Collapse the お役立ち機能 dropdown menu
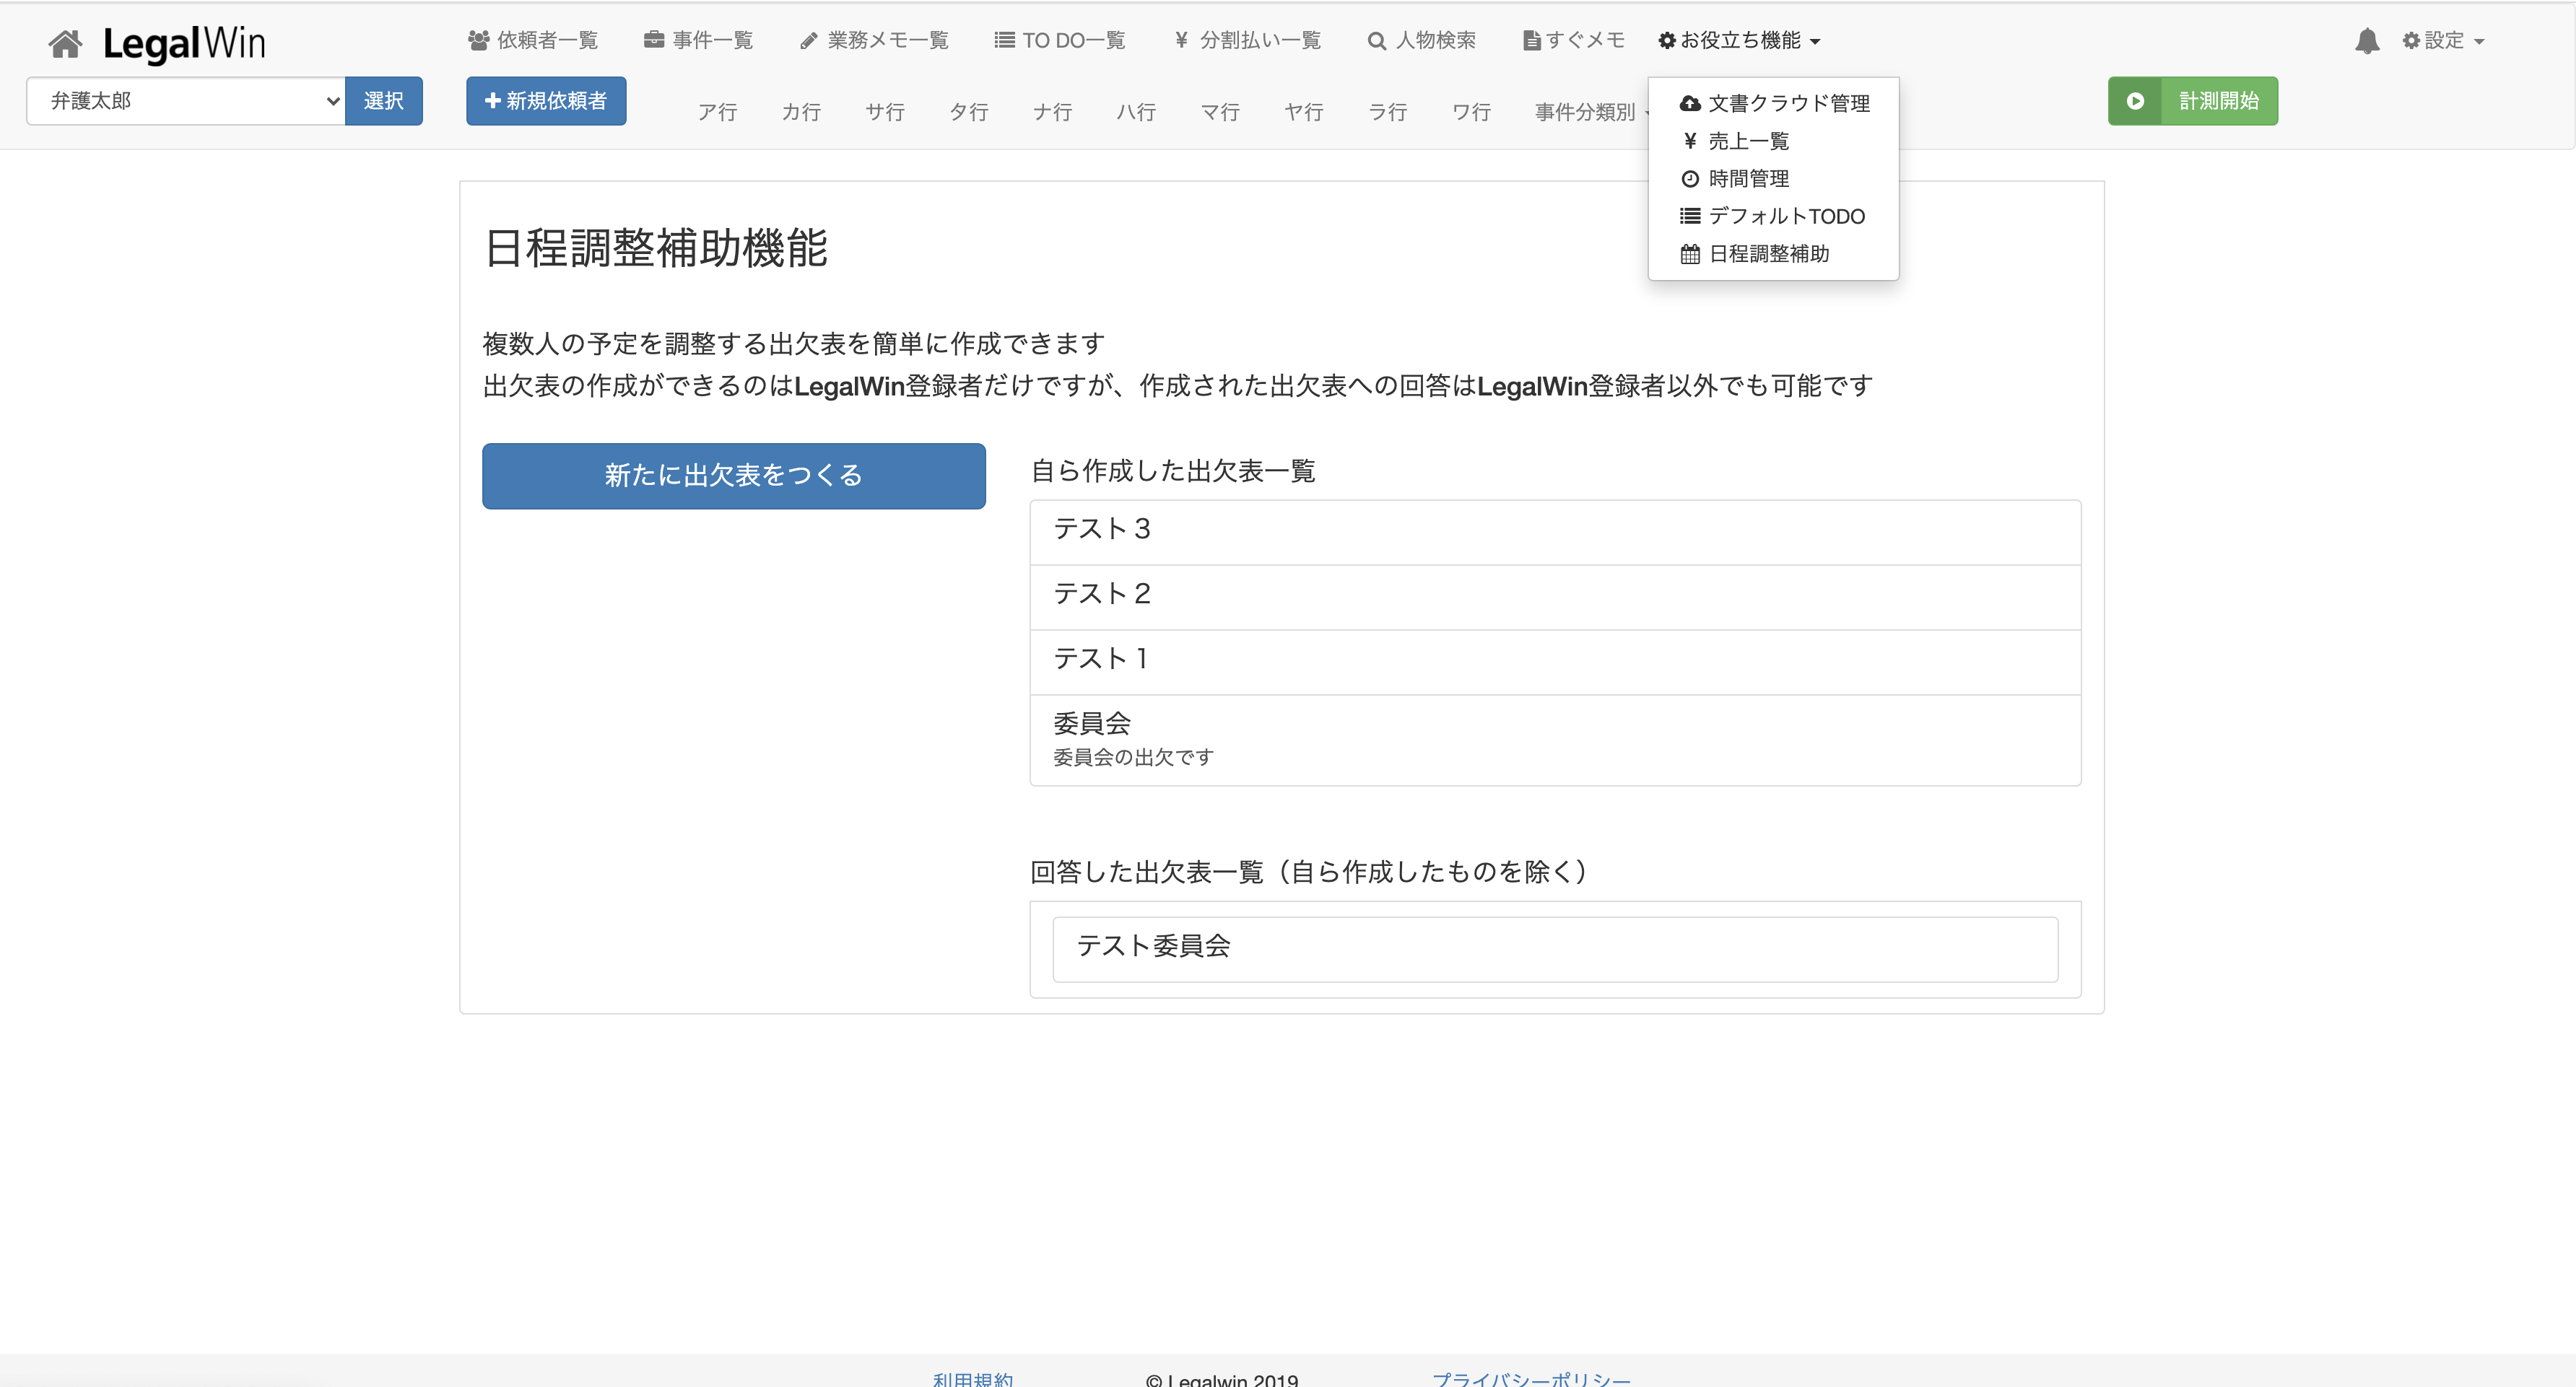The width and height of the screenshot is (2576, 1387). click(1739, 41)
